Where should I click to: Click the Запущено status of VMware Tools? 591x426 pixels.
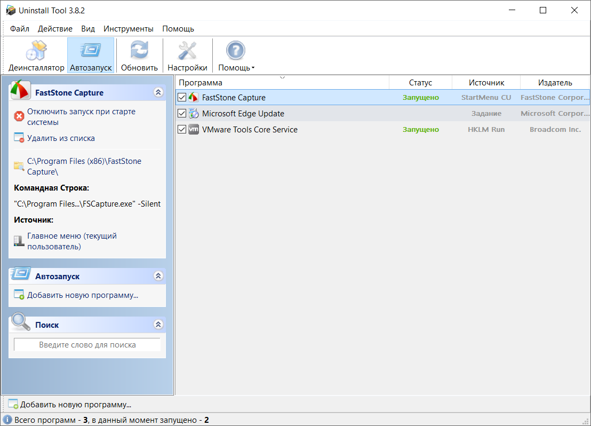pos(421,129)
